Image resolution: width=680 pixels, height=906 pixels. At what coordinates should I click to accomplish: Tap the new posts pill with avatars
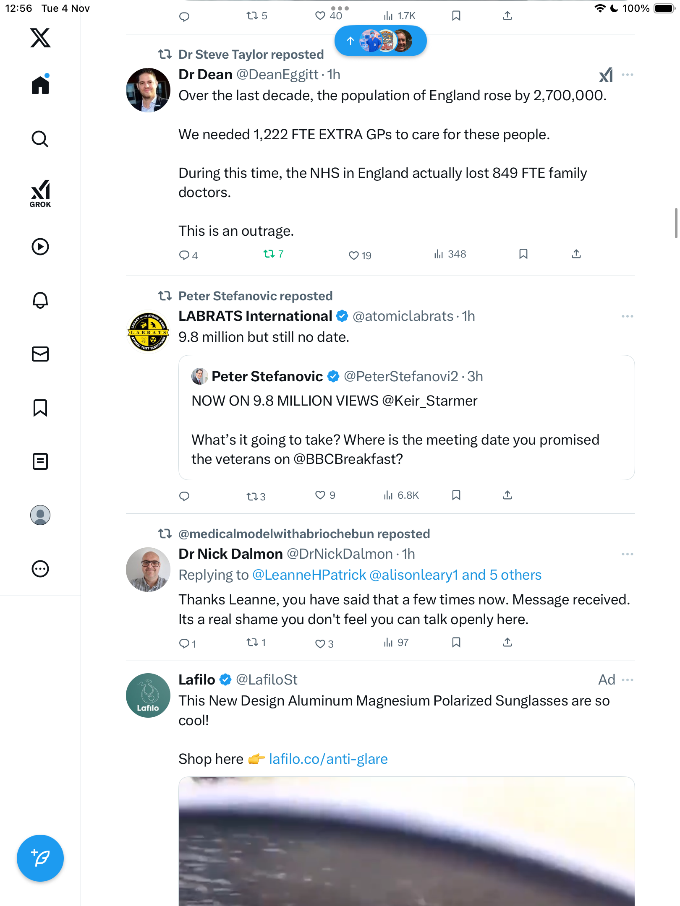click(380, 41)
